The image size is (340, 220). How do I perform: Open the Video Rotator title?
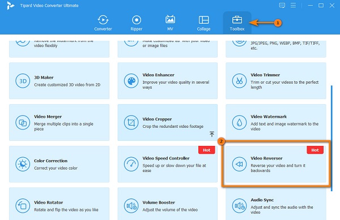(x=49, y=202)
